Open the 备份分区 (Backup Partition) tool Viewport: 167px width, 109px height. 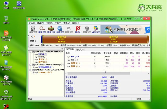96,29
